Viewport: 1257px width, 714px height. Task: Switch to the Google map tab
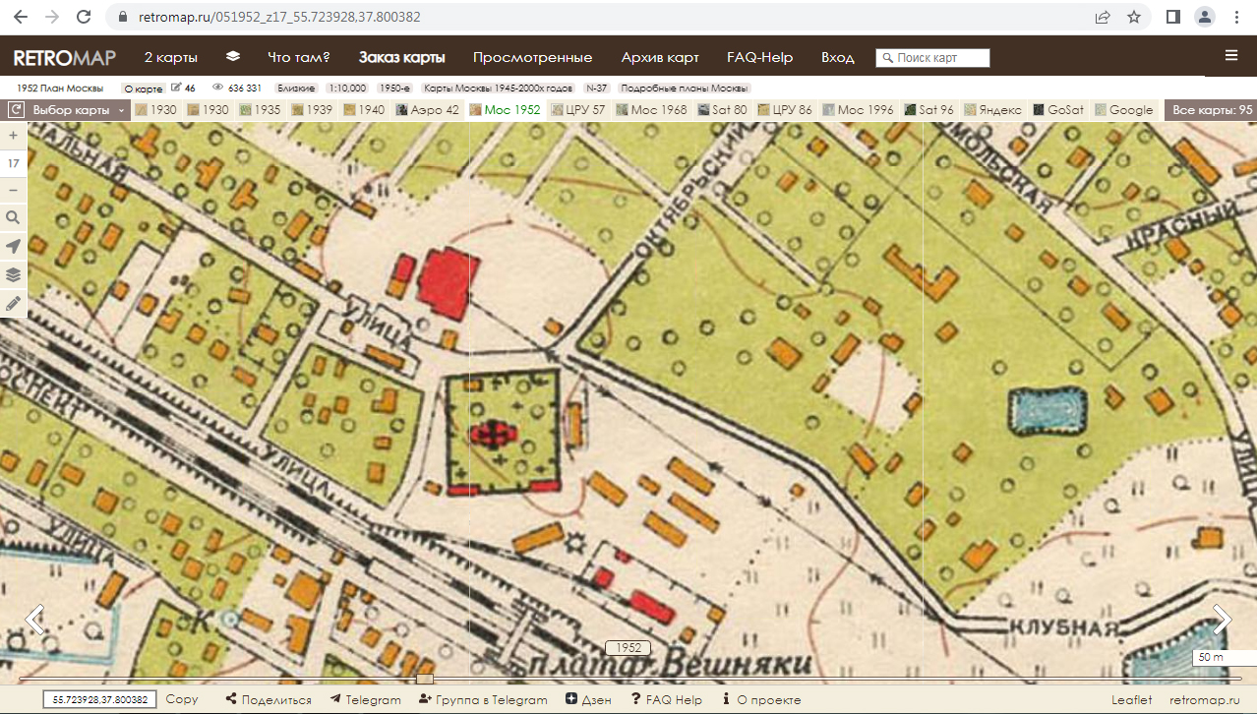click(x=1123, y=110)
